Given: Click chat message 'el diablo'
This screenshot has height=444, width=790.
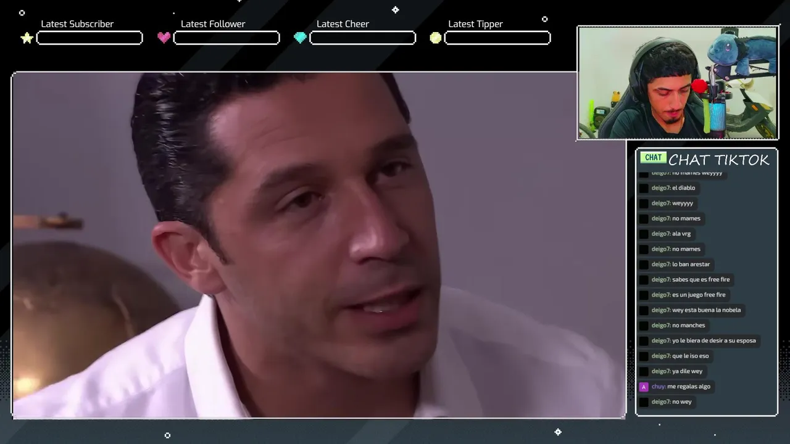Looking at the screenshot, I should pos(683,188).
